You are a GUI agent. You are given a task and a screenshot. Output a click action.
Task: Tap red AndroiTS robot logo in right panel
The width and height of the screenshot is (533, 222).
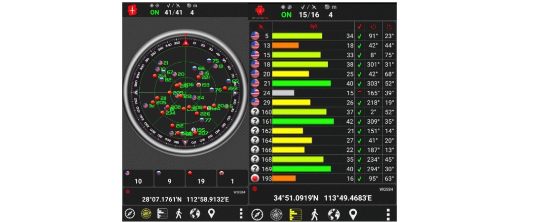pyautogui.click(x=260, y=11)
